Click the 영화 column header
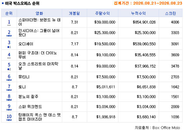The width and height of the screenshot is (184, 130). pyautogui.click(x=39, y=13)
